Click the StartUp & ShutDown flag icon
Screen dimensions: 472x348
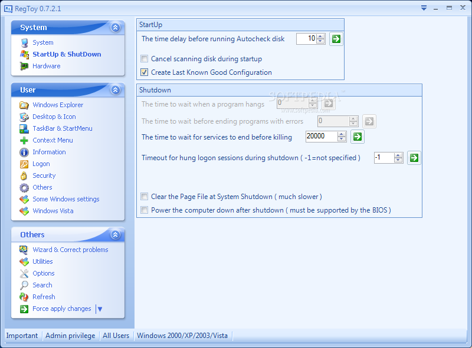coord(24,54)
